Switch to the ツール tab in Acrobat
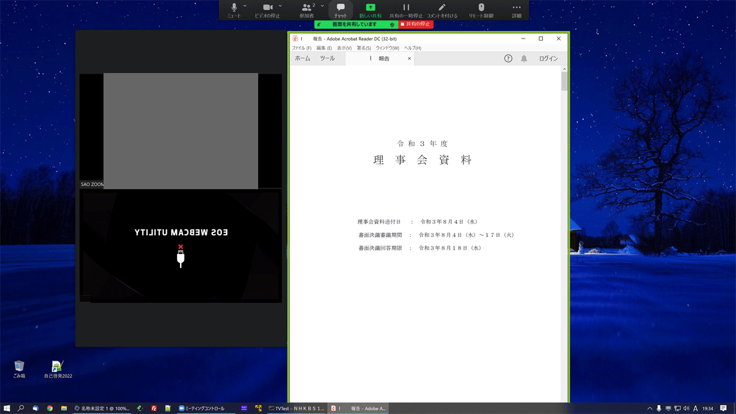The height and width of the screenshot is (414, 736). 327,58
